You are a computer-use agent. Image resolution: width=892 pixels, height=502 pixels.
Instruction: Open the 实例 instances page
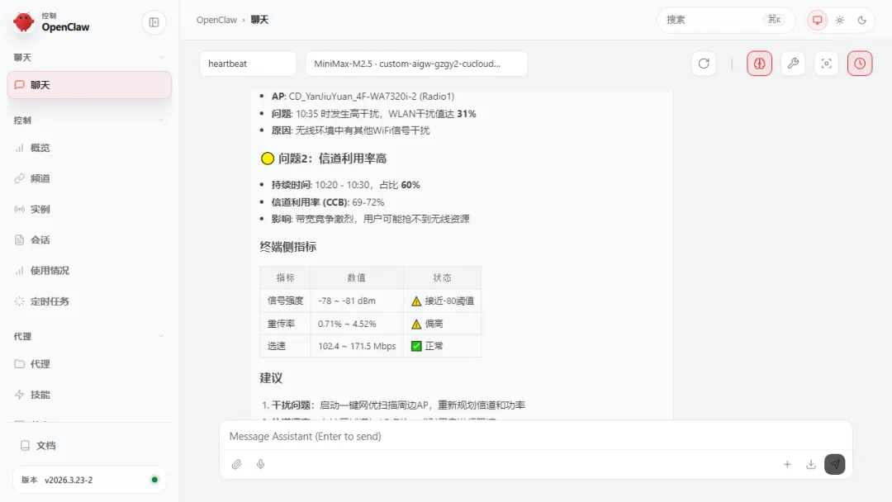89,209
